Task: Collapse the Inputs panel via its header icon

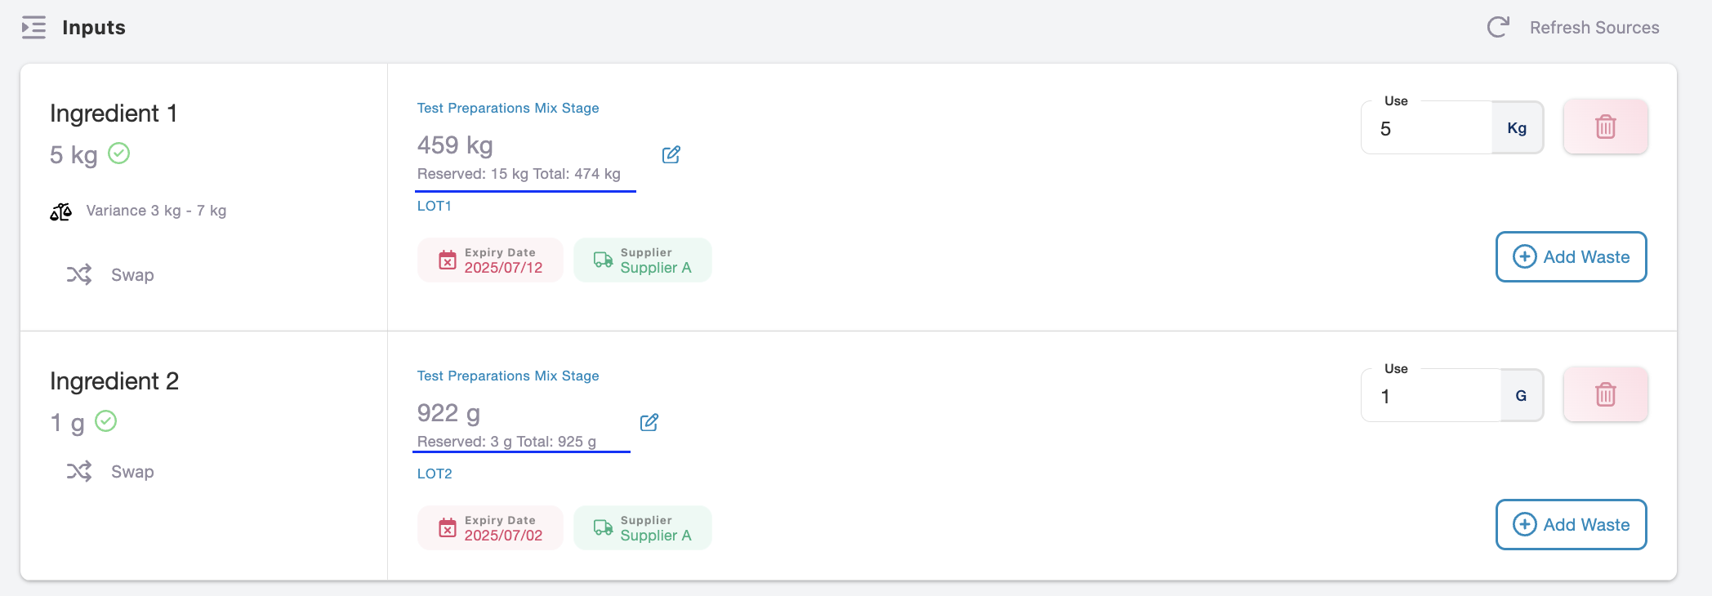Action: 33,28
